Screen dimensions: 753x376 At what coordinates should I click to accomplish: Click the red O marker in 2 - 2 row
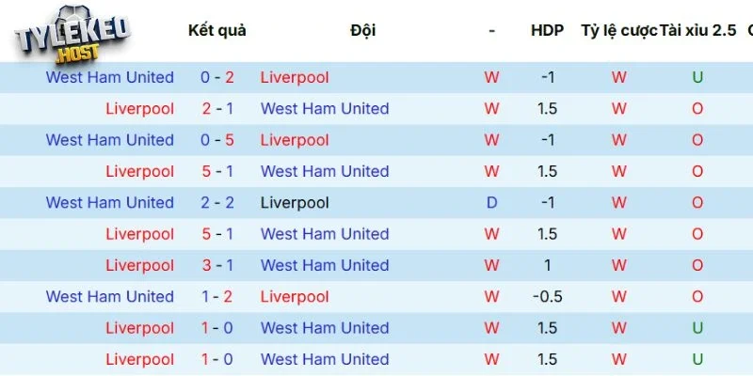(697, 202)
